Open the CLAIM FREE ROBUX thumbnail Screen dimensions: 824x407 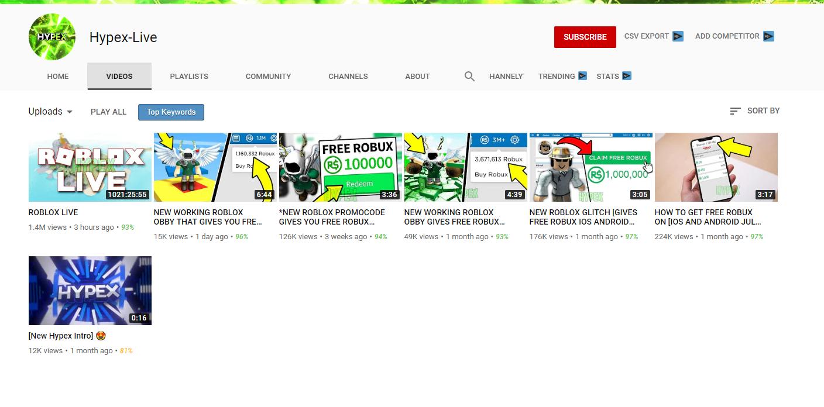coord(591,167)
